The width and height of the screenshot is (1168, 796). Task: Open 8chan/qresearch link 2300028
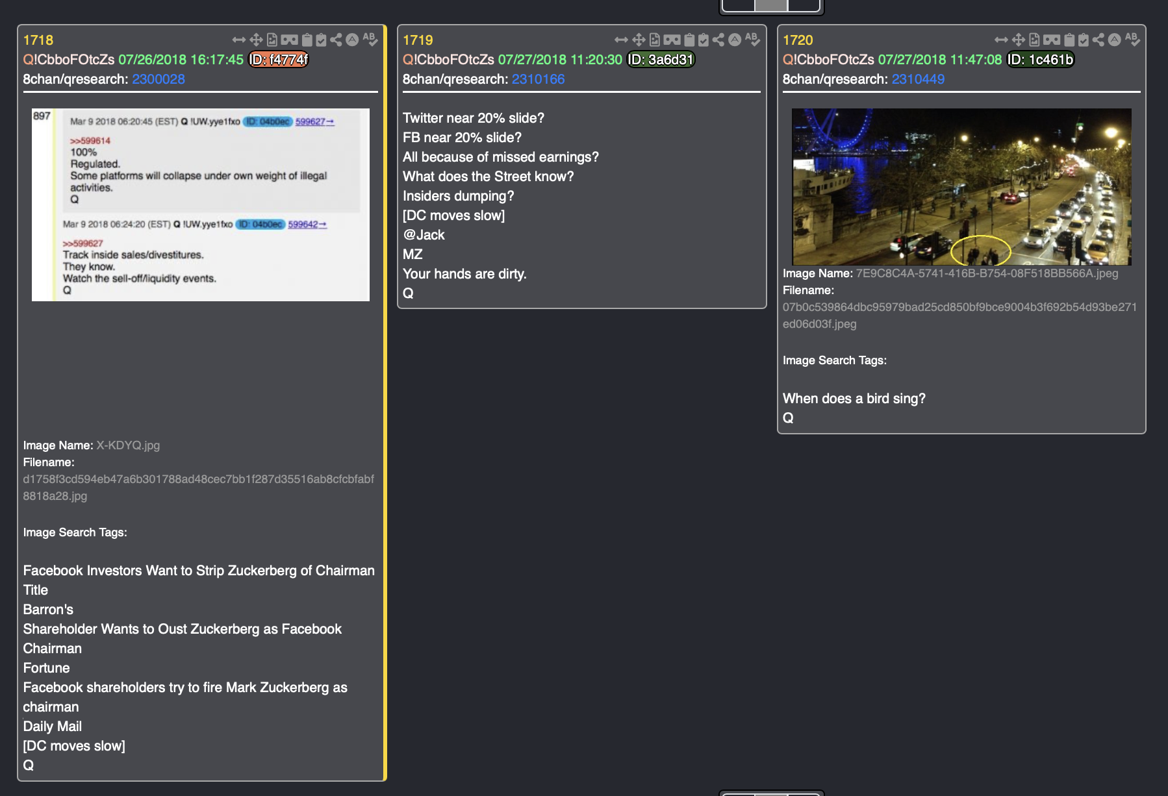point(159,79)
